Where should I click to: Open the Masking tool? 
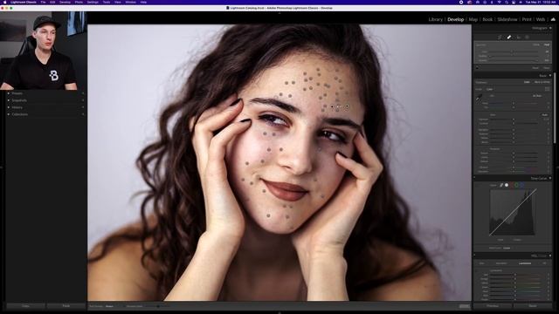[528, 37]
